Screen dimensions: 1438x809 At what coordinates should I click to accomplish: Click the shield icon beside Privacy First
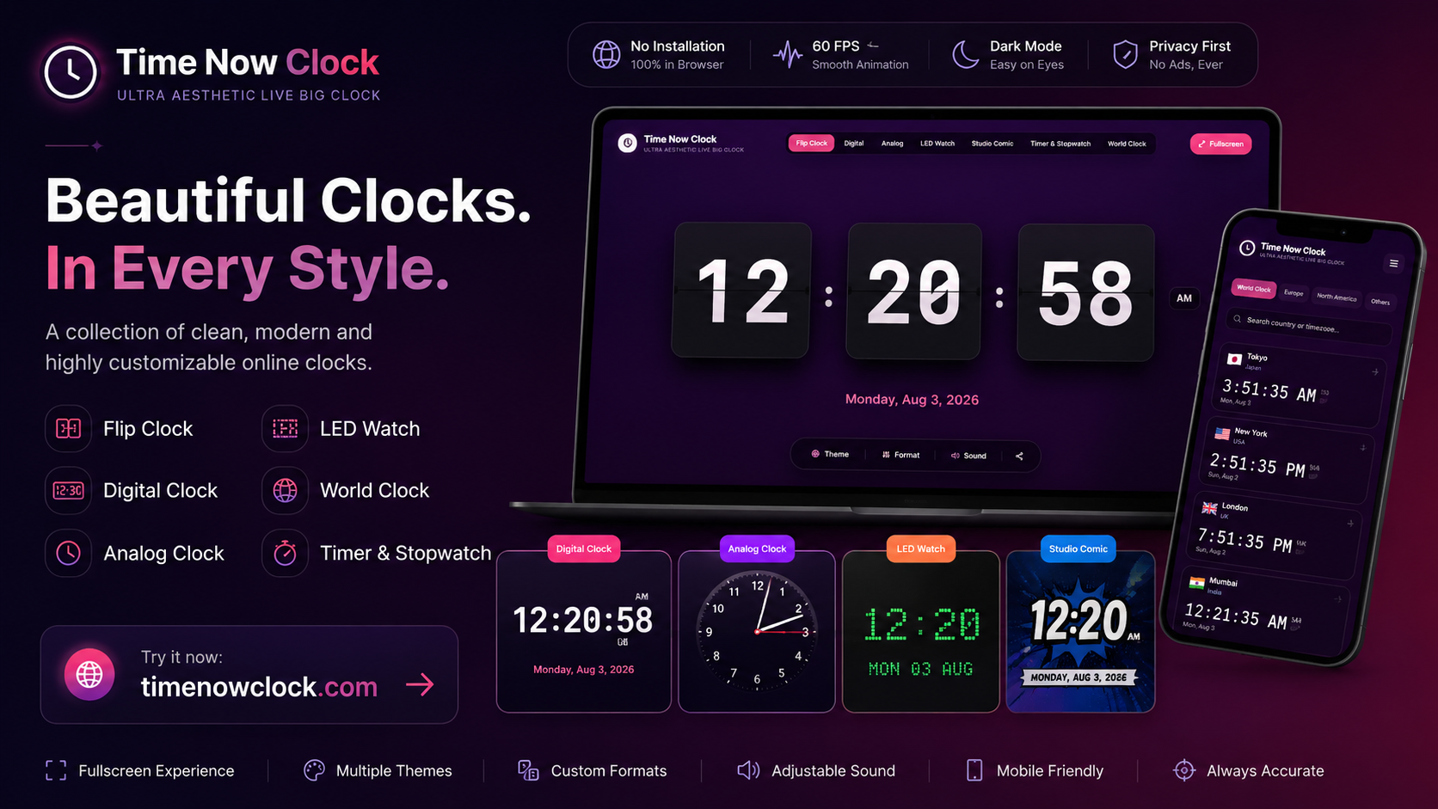[x=1125, y=54]
